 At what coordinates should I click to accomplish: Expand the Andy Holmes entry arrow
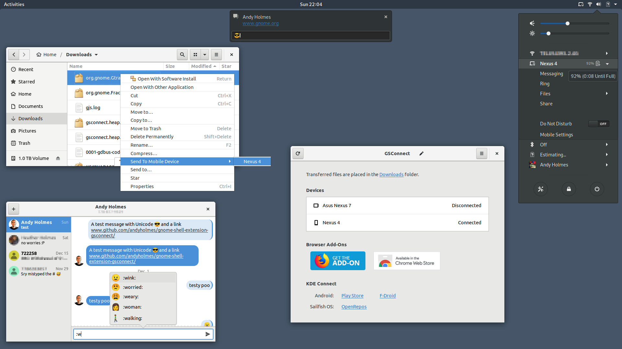point(607,165)
